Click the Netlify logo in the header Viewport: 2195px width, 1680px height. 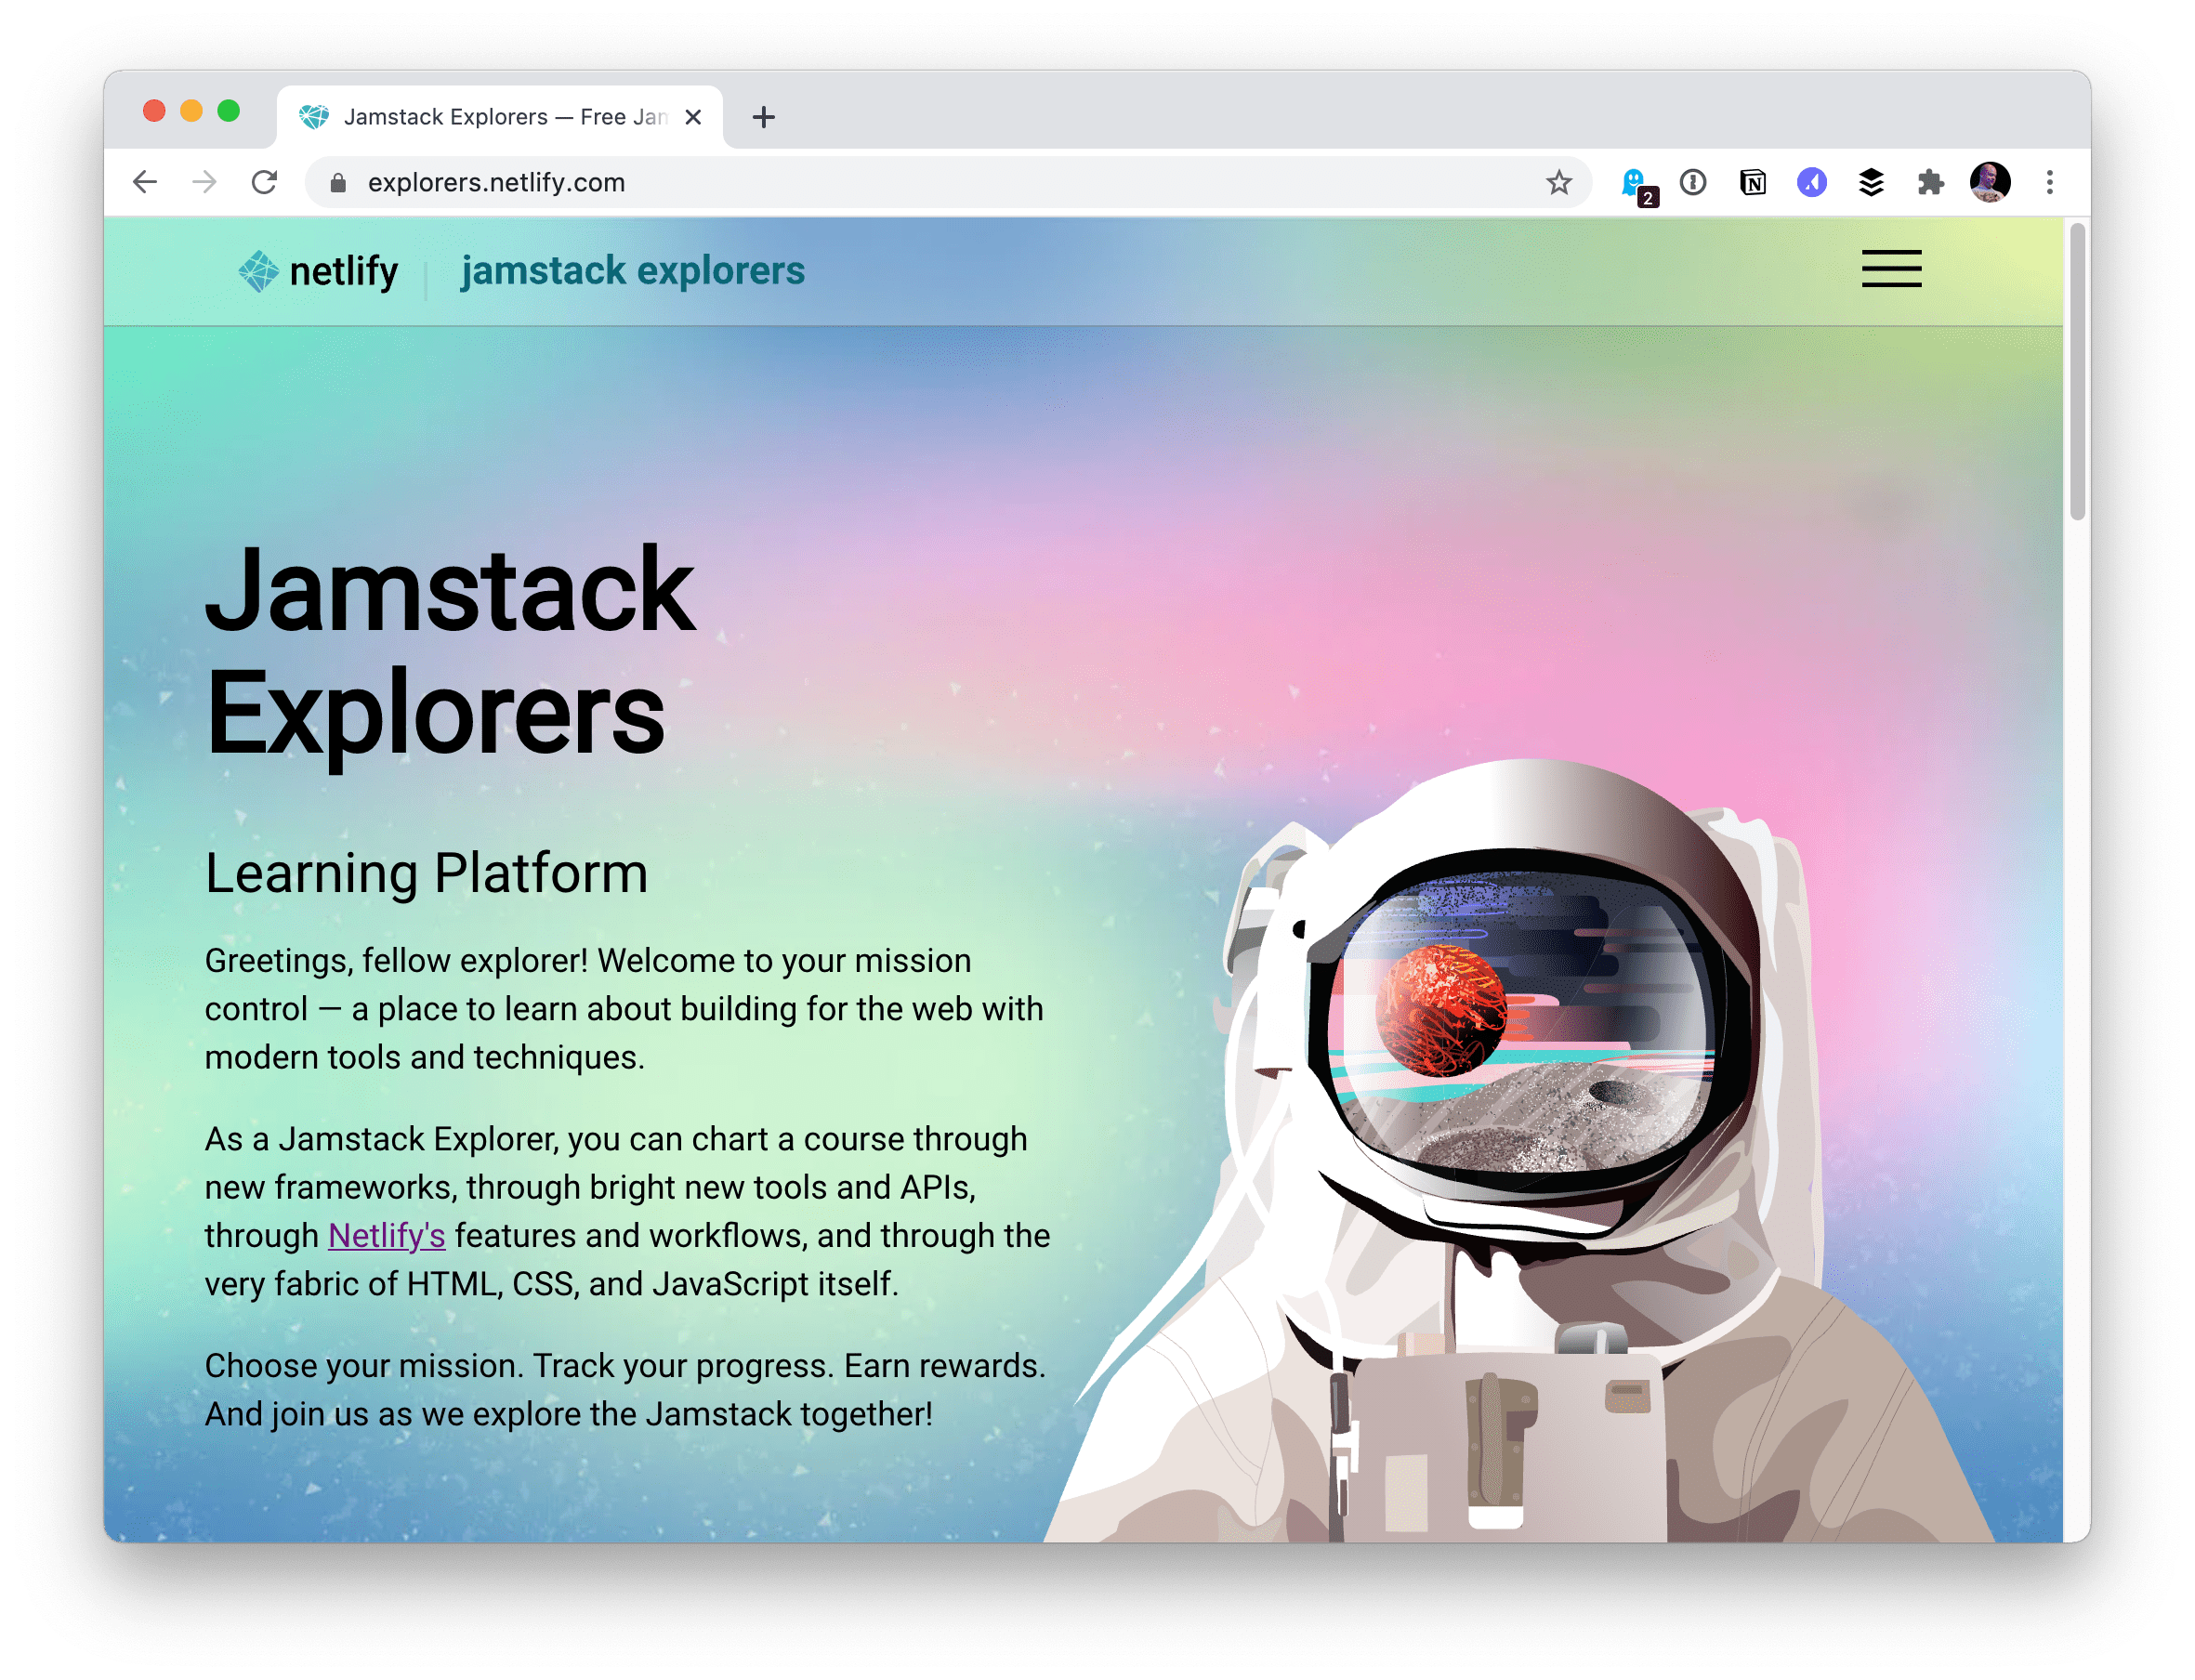(318, 271)
